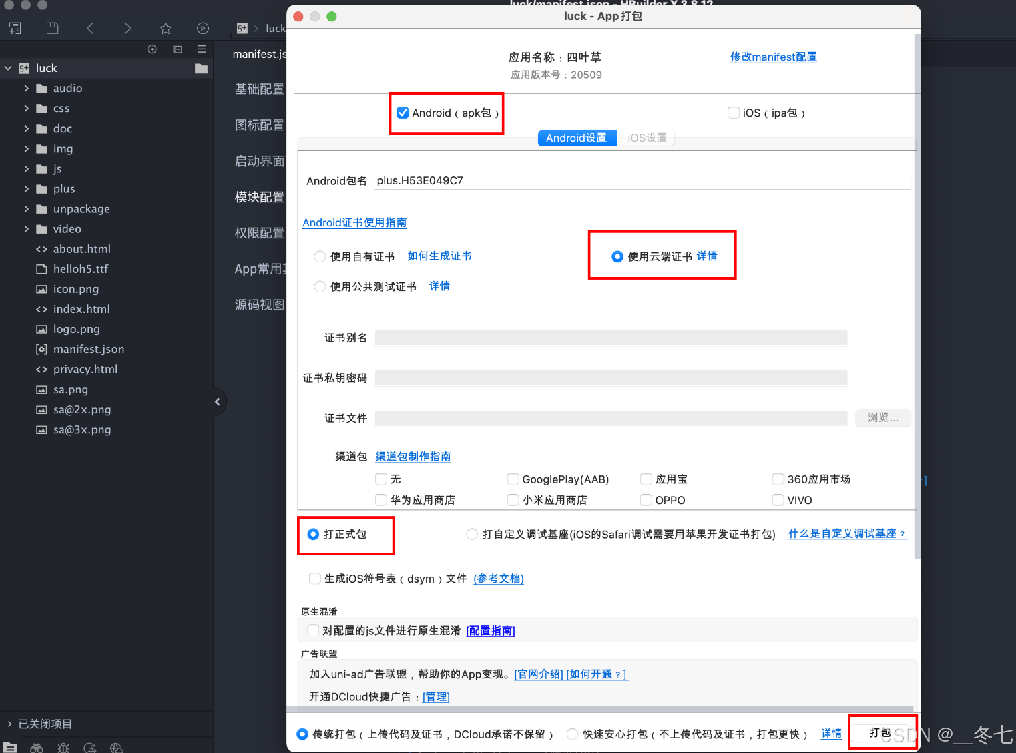Screen dimensions: 1016x753
Task: Click the Android包名 input field
Action: (x=642, y=180)
